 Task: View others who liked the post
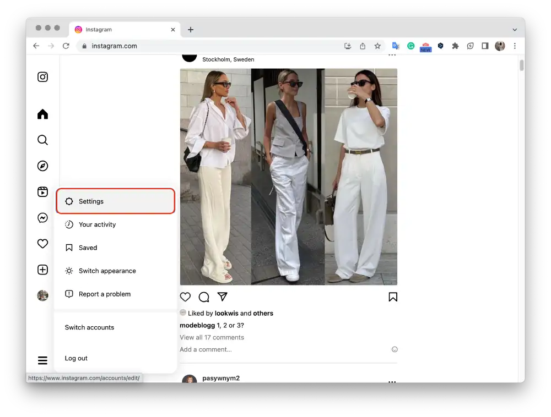coord(263,313)
